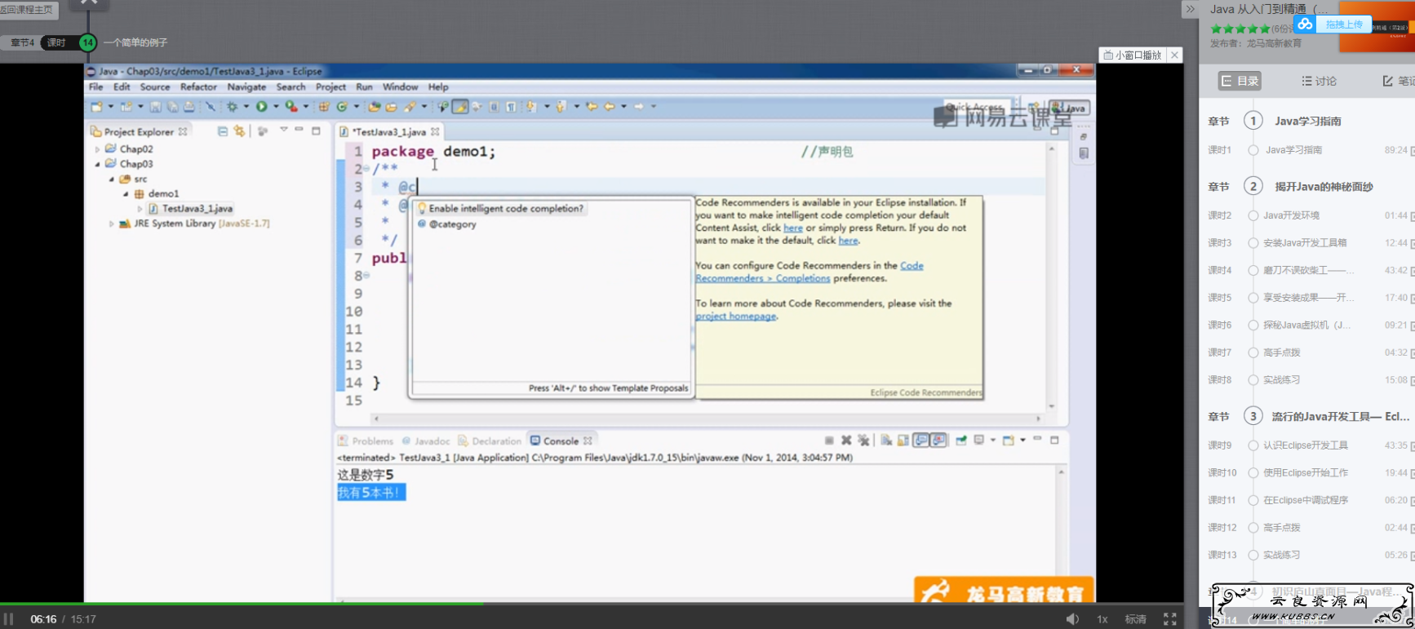
Task: Click the Save icon in Eclipse toolbar
Action: (x=155, y=107)
